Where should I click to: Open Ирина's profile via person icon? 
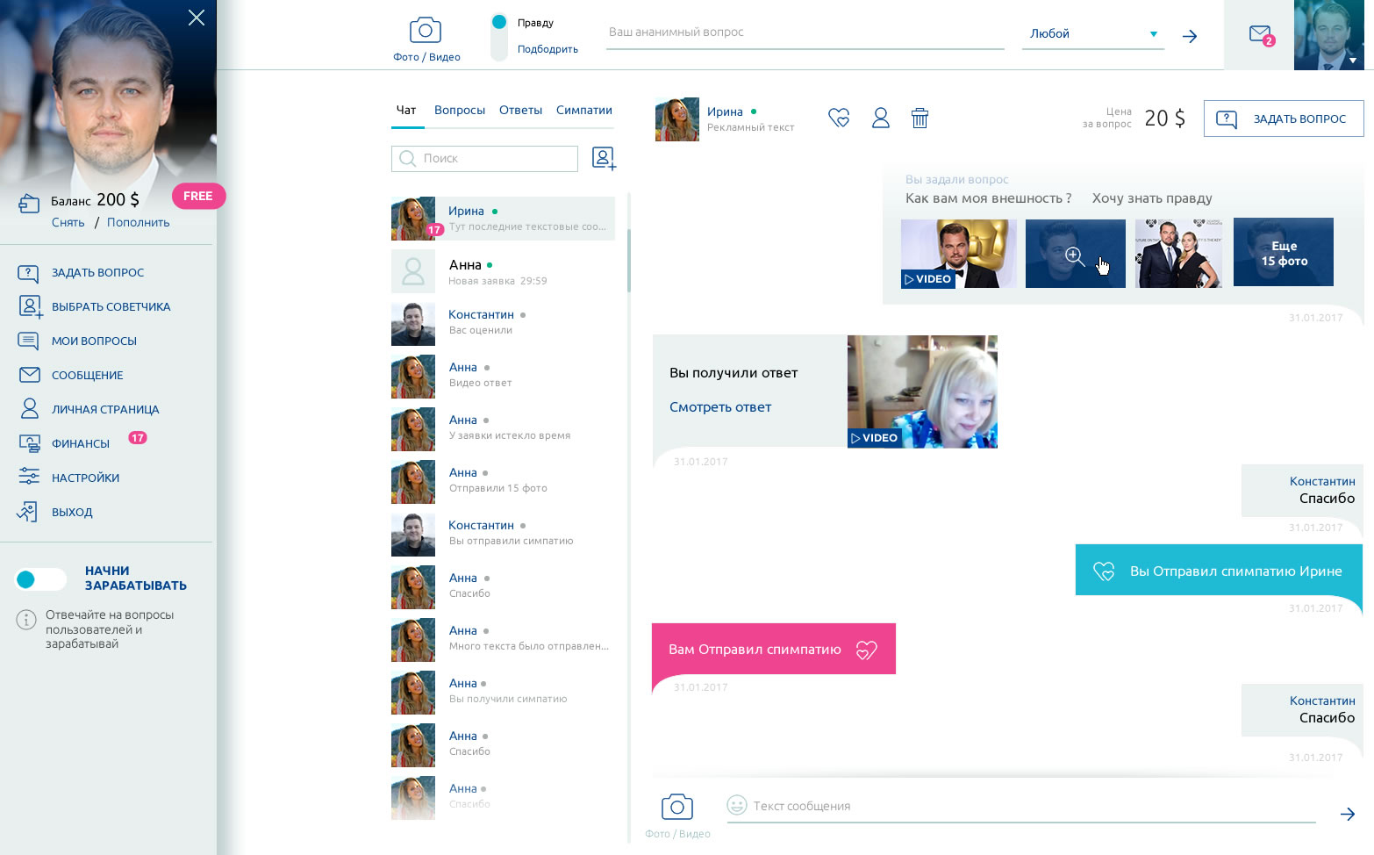tap(880, 118)
